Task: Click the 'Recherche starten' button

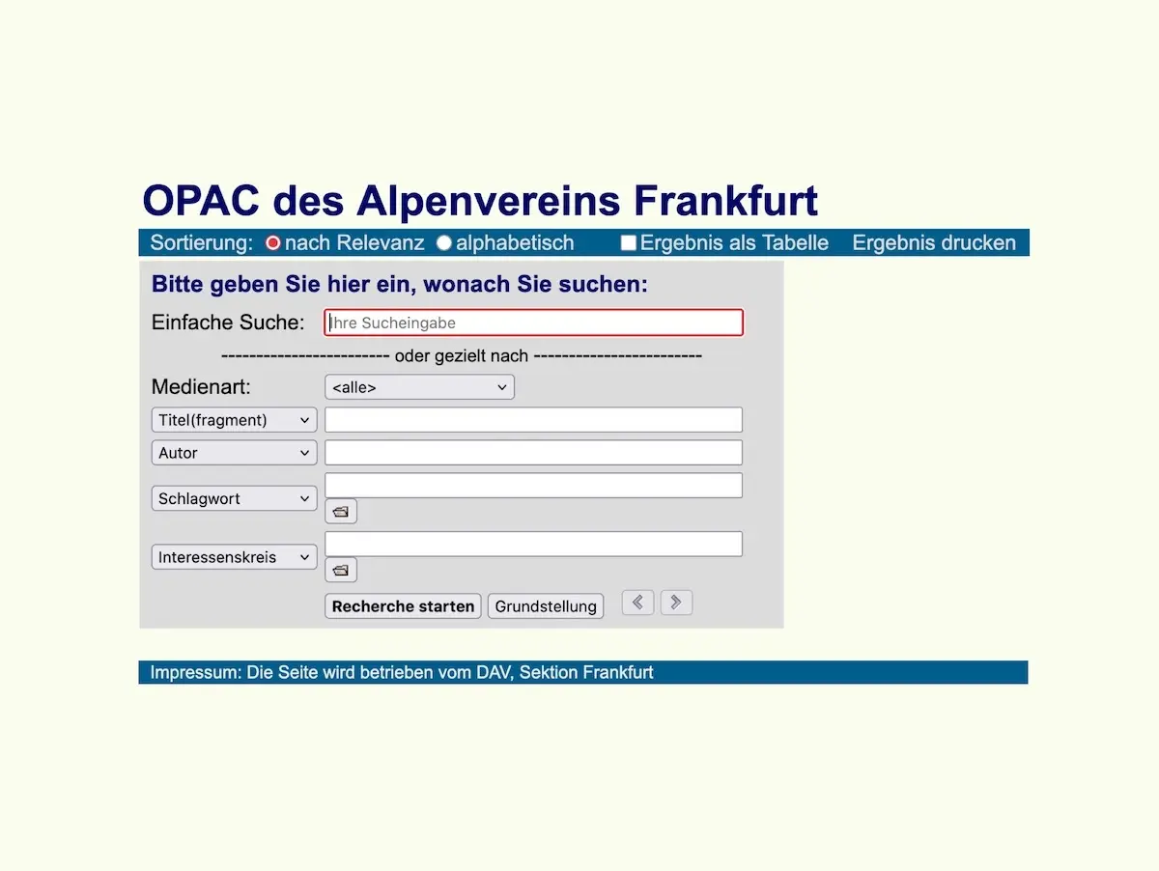Action: (403, 606)
